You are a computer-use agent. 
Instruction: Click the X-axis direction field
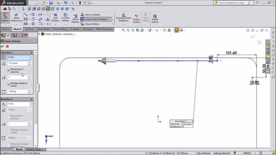click(x=19, y=58)
